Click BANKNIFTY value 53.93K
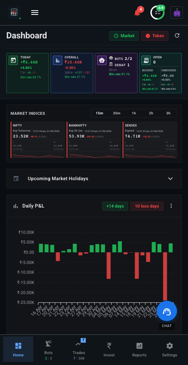Viewport: 188px width, 365px height. (76, 136)
